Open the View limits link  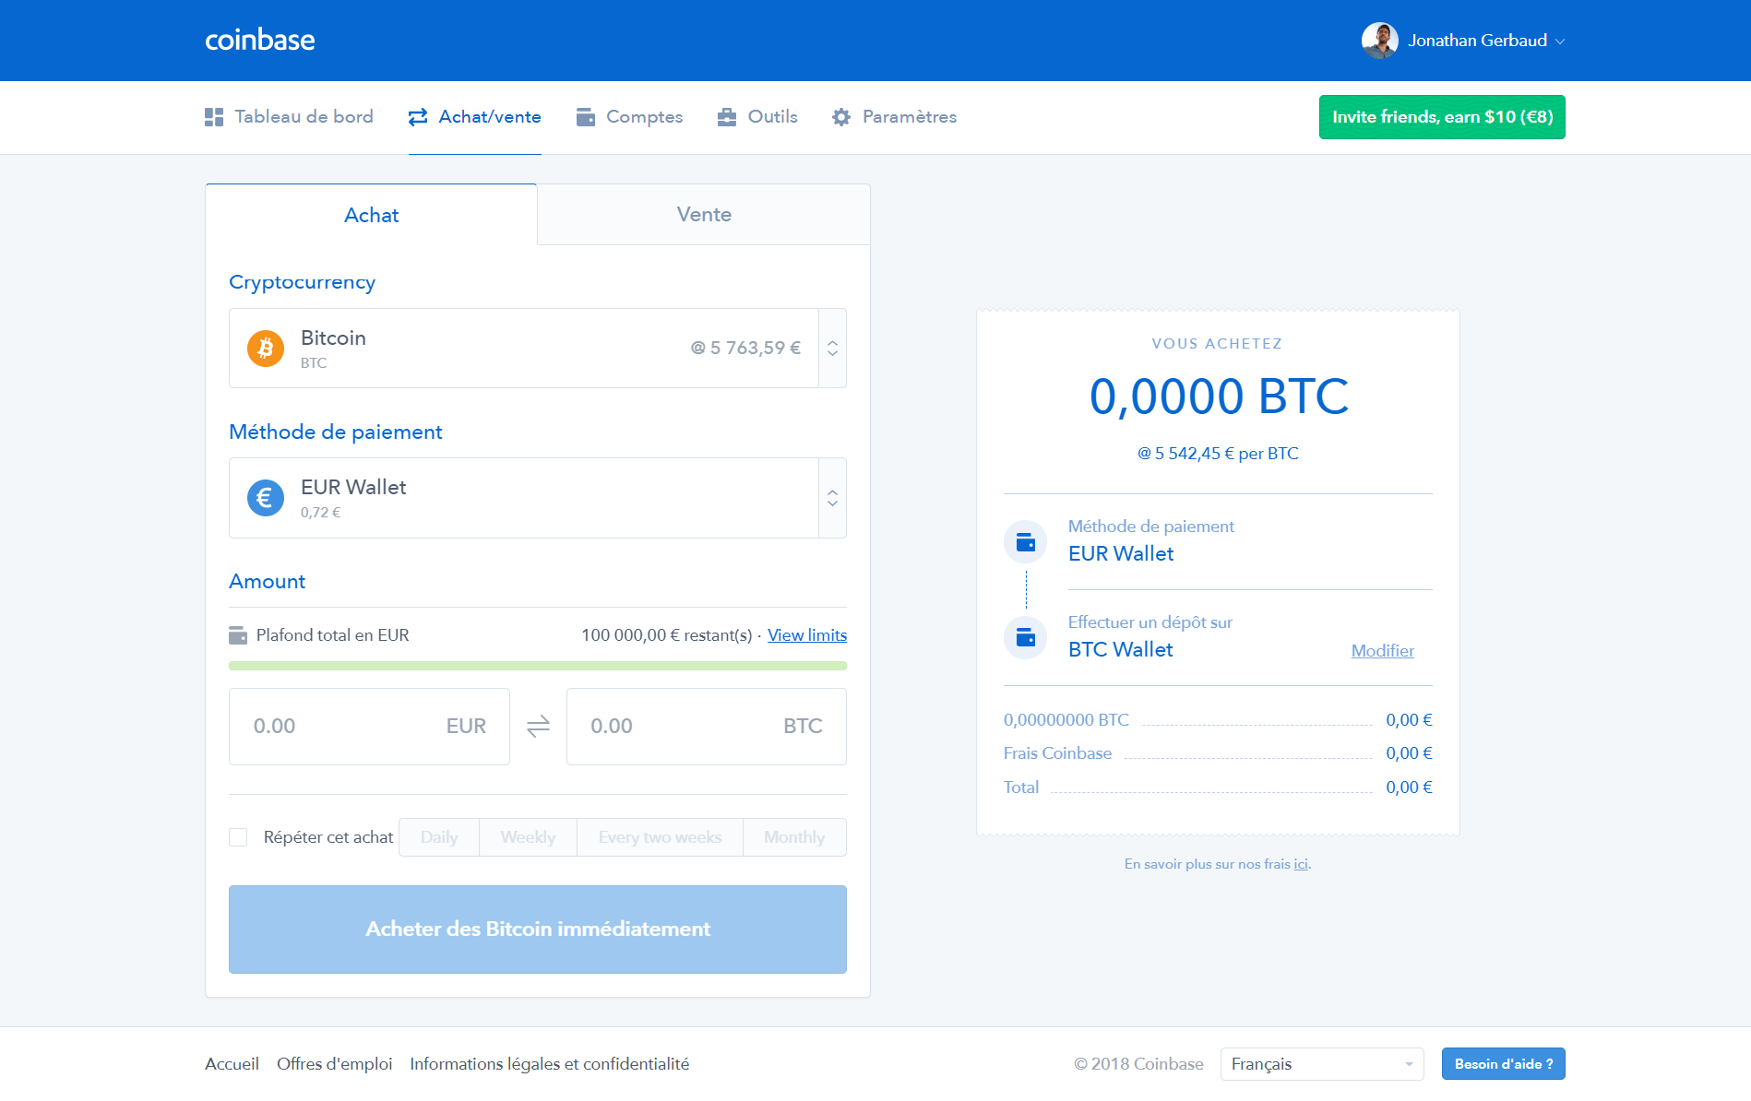tap(807, 635)
